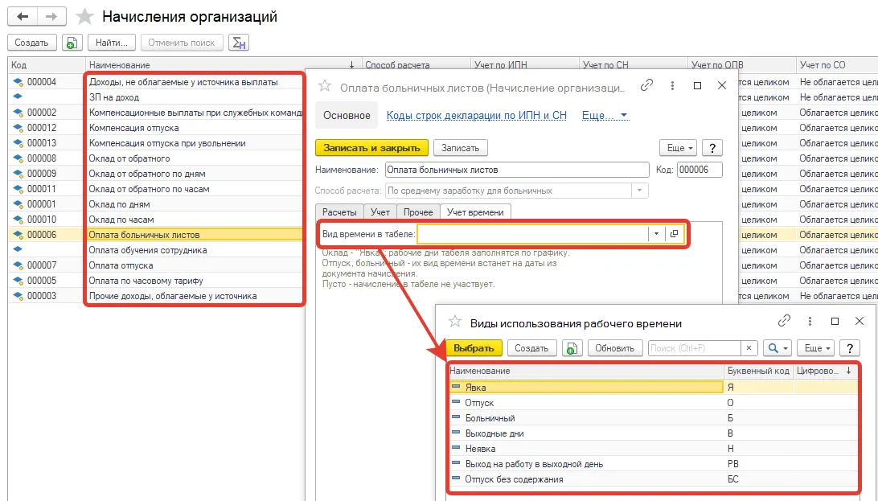
Task: Favorite the Виды использования рабочего времени window
Action: 455,322
